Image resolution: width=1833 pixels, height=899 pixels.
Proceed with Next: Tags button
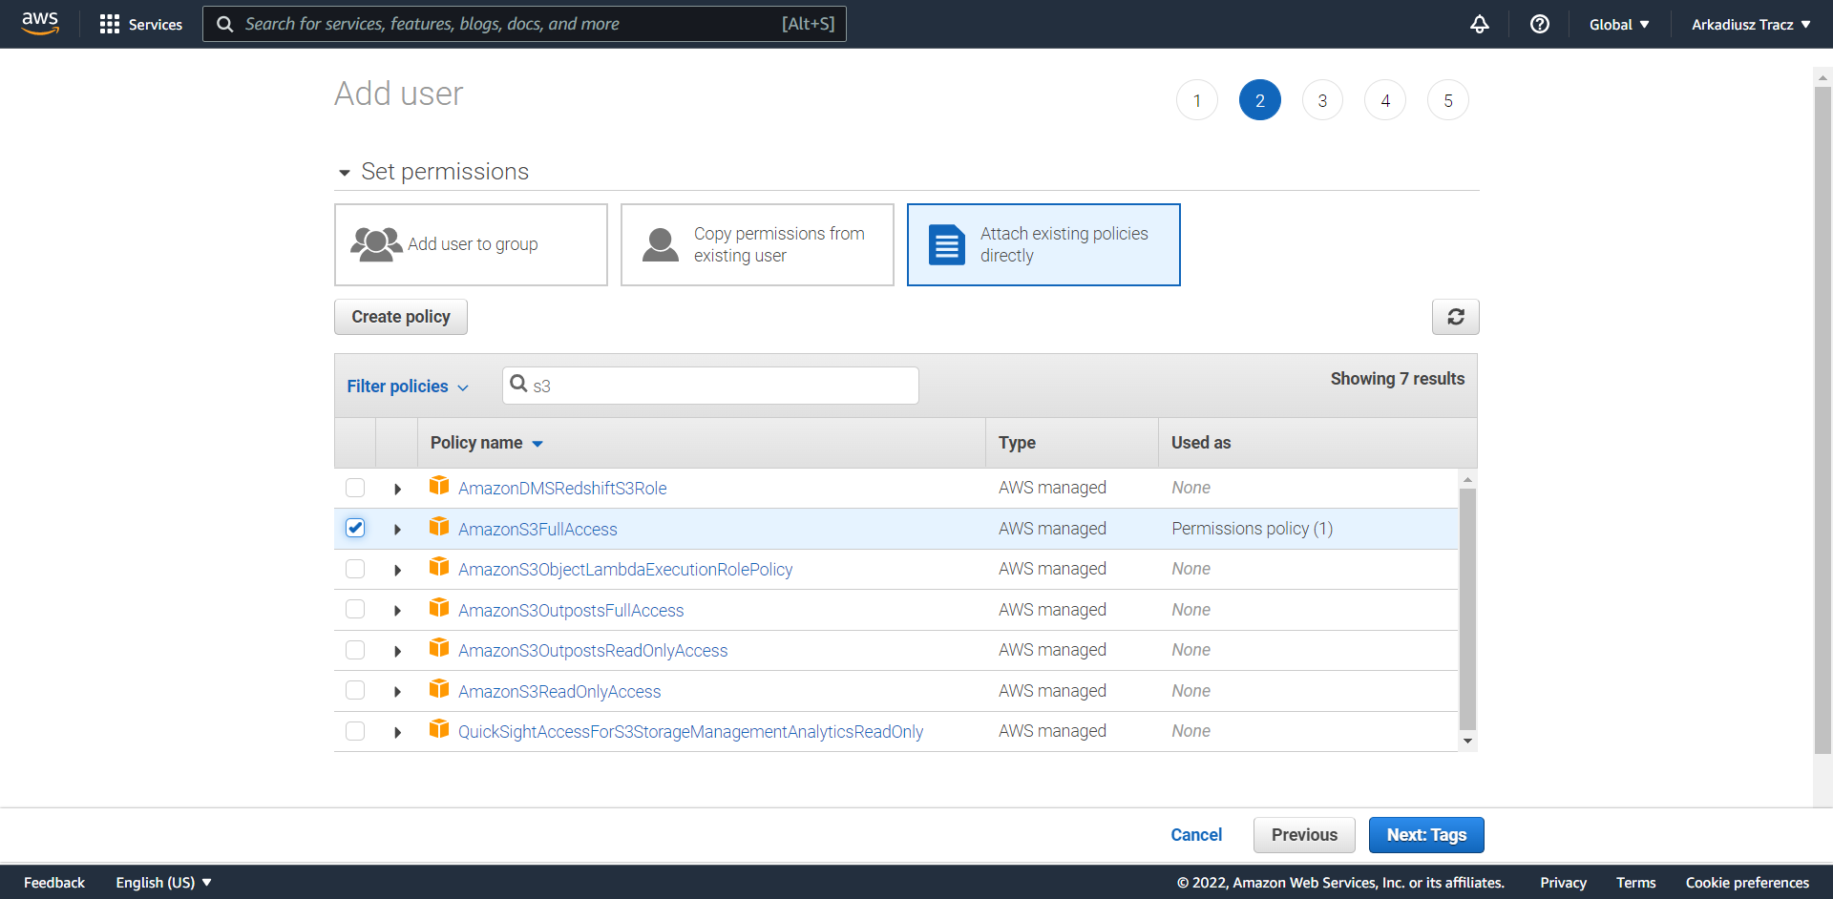pyautogui.click(x=1426, y=835)
